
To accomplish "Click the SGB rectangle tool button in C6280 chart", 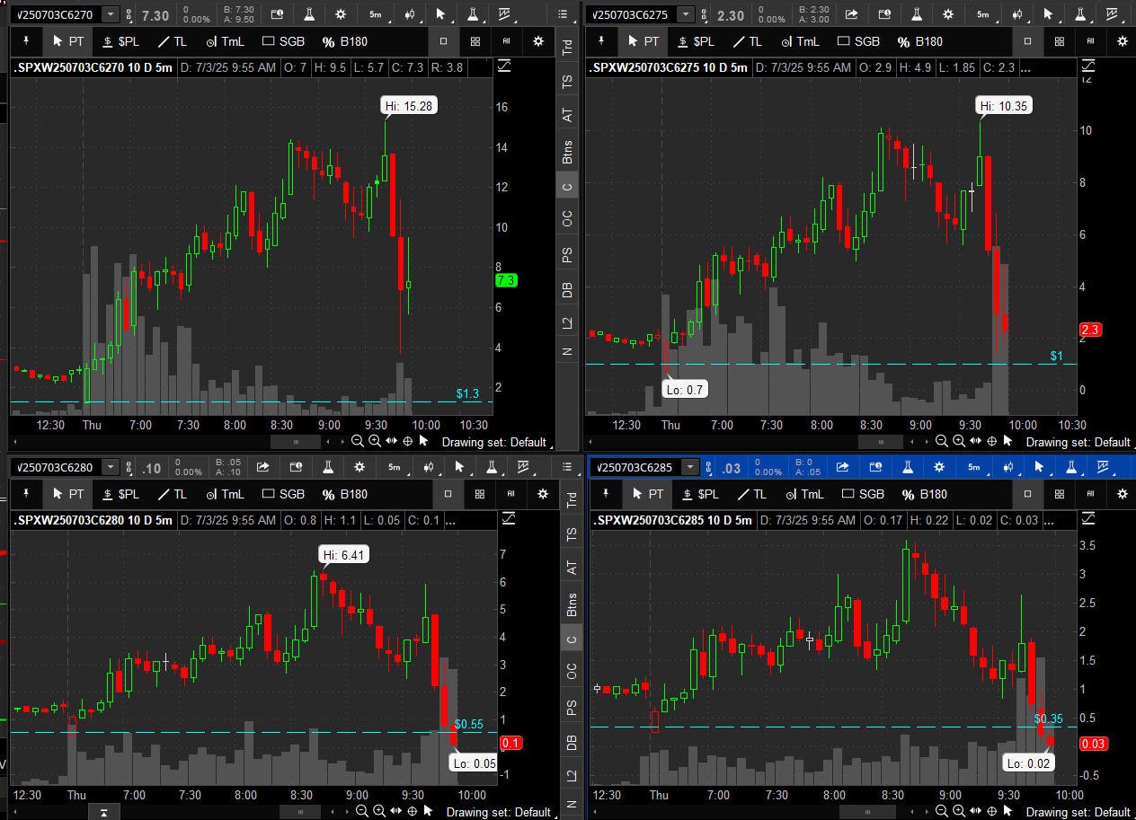I will pyautogui.click(x=283, y=494).
